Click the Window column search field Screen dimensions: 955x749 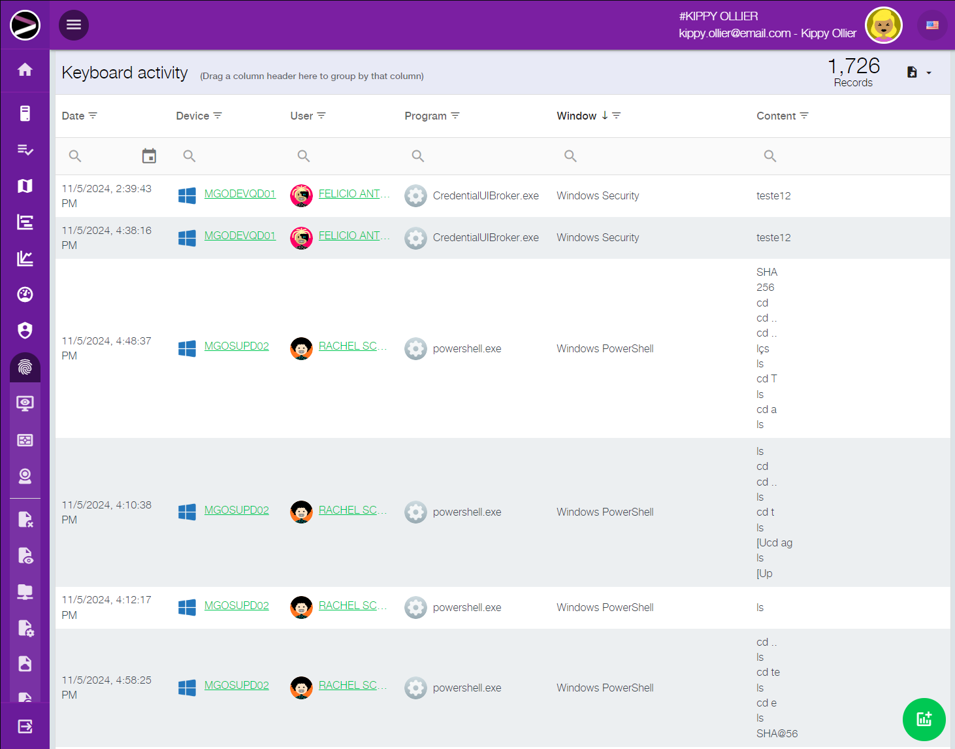(x=653, y=156)
